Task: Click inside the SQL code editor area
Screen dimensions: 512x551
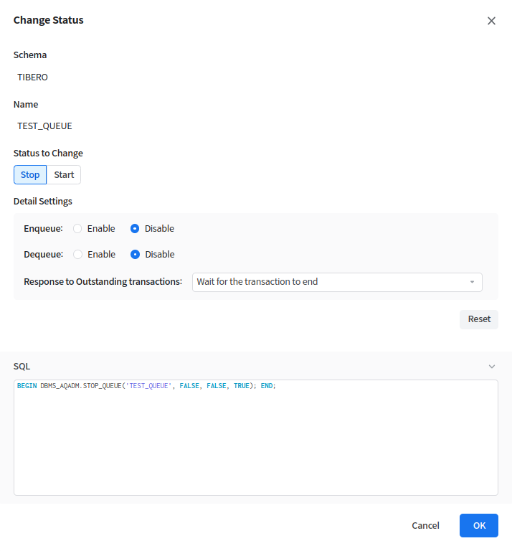Action: coord(255,445)
